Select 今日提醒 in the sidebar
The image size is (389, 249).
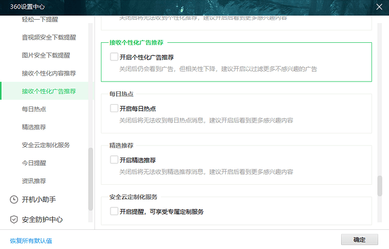coord(34,163)
